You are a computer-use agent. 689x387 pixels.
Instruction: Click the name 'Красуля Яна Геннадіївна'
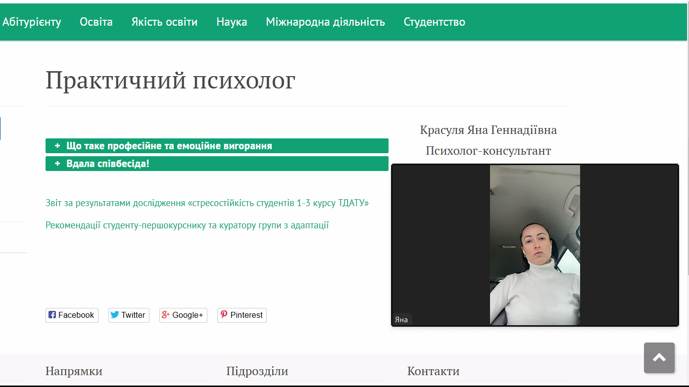pyautogui.click(x=488, y=130)
